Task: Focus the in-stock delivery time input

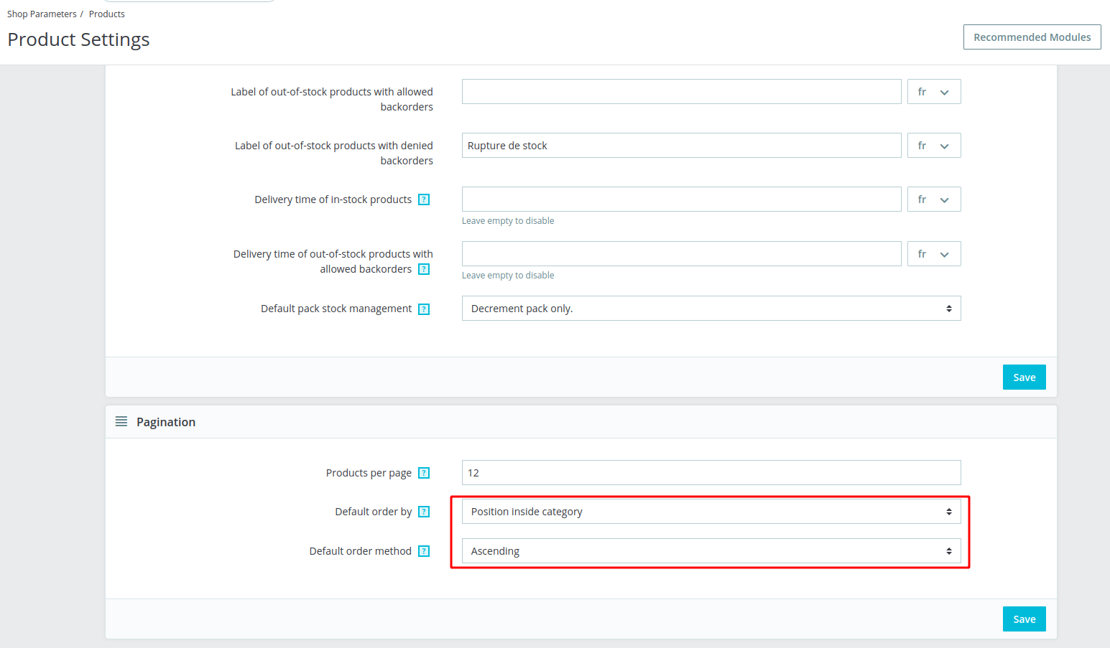Action: [x=681, y=199]
